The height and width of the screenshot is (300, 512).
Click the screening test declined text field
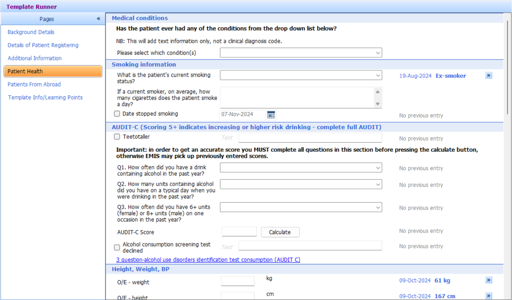click(x=310, y=246)
